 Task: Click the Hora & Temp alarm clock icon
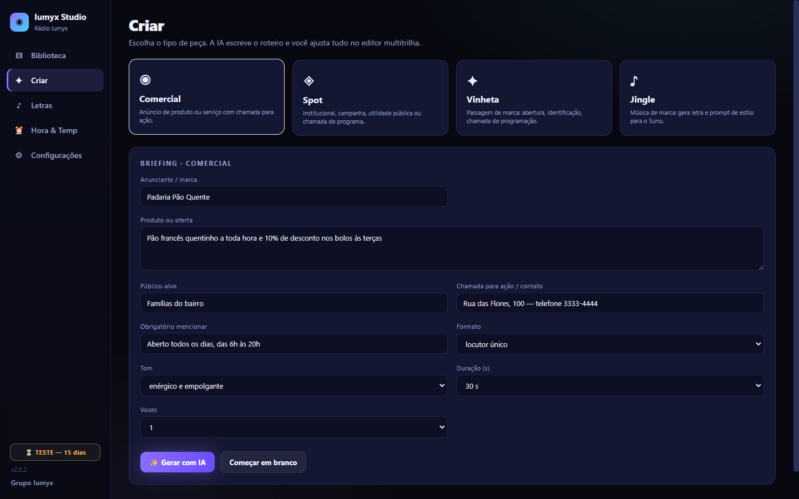pos(19,130)
